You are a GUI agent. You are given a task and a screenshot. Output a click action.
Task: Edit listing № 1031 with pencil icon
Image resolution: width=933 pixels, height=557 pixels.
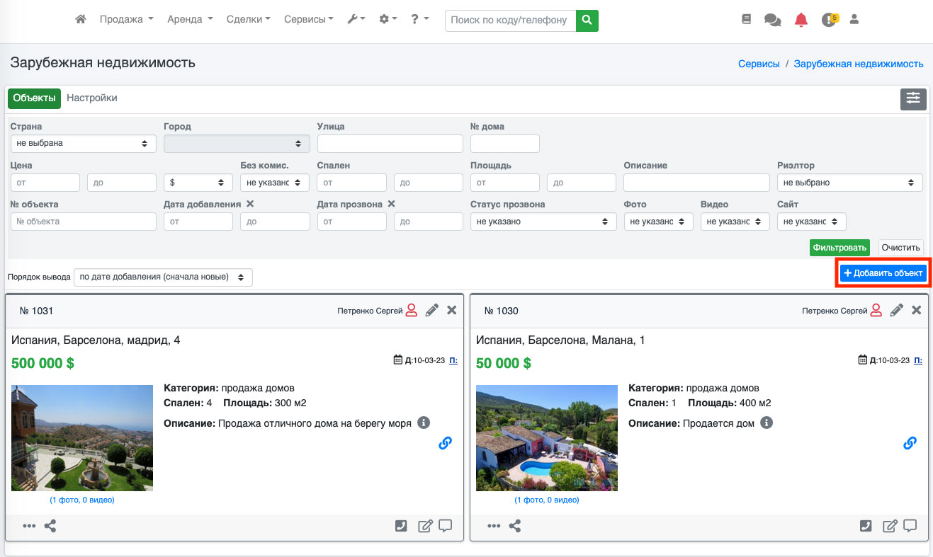tap(432, 310)
